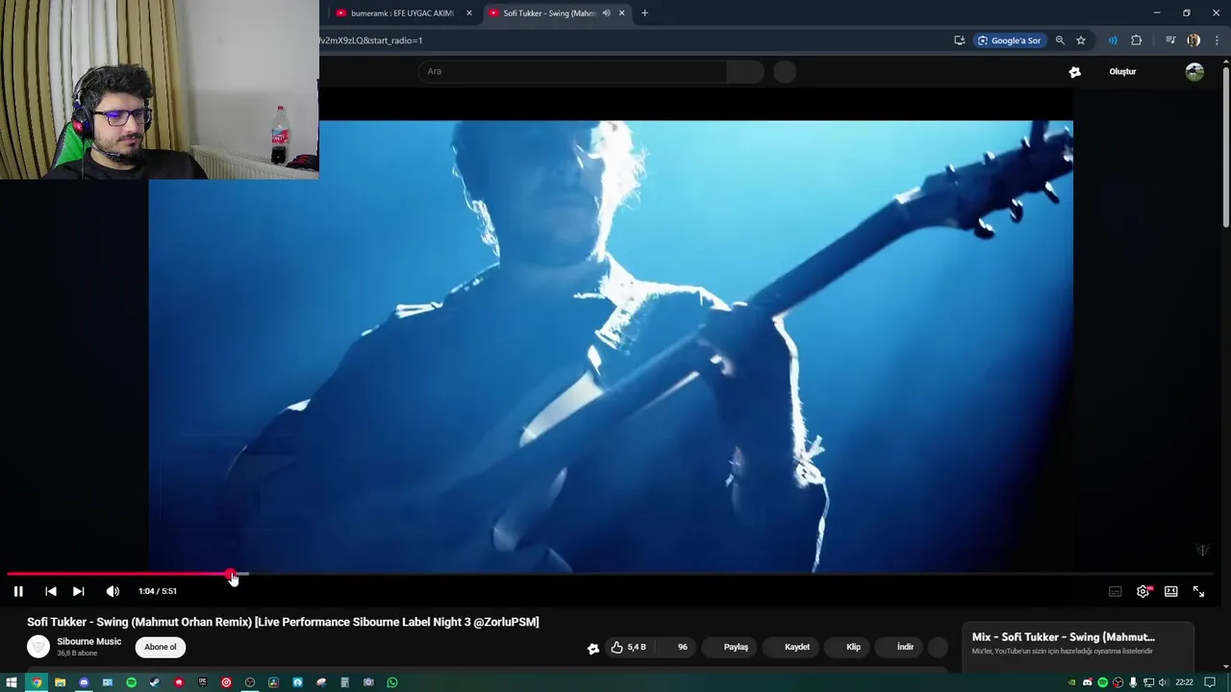1231x692 pixels.
Task: Open Windows notification center
Action: coord(1210,682)
